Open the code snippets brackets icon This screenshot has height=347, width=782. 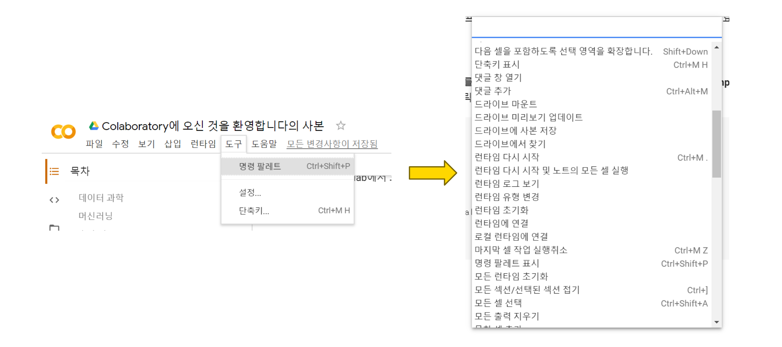pyautogui.click(x=54, y=200)
